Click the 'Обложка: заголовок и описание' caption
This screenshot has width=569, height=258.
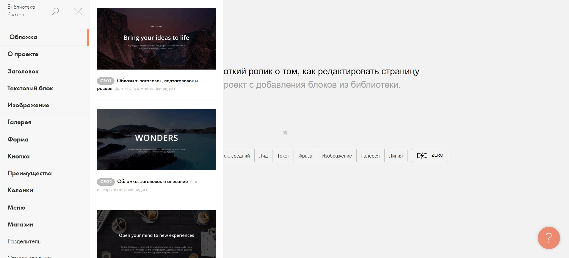point(152,182)
